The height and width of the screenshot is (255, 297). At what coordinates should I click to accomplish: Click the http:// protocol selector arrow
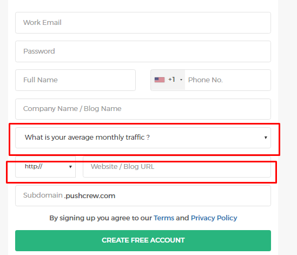[x=70, y=167]
